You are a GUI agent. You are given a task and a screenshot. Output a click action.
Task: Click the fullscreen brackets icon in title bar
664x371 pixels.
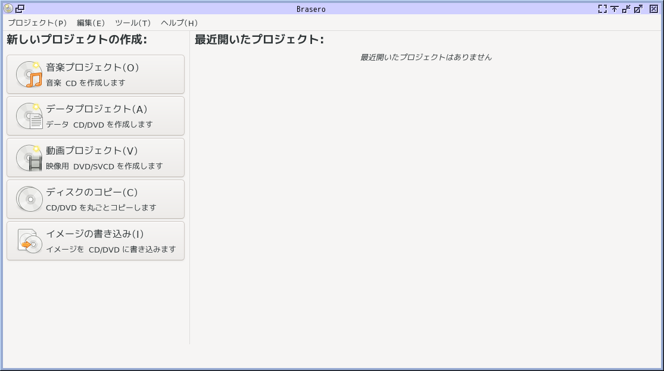point(602,9)
